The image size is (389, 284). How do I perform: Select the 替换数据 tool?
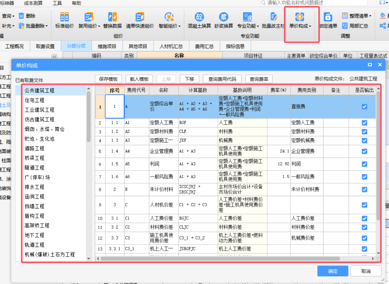(x=112, y=17)
